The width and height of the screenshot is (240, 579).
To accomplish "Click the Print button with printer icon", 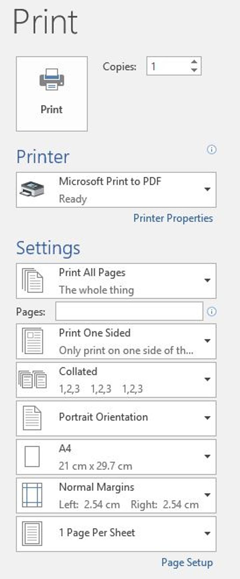I will (x=52, y=93).
